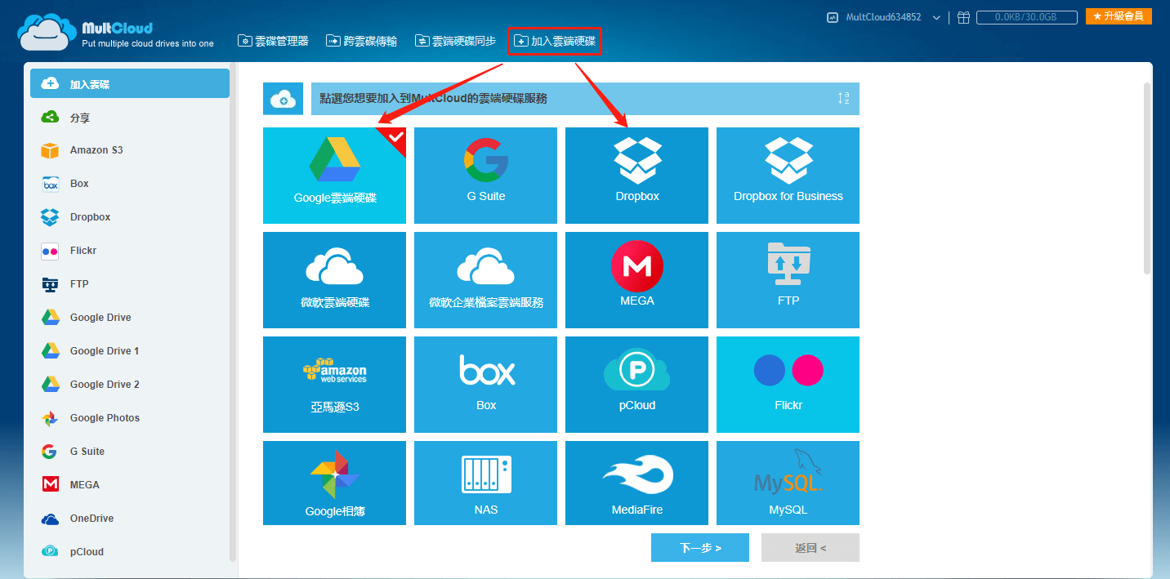Screen dimensions: 1170x579
Task: Click the activity monitor icon beside username
Action: pyautogui.click(x=833, y=17)
